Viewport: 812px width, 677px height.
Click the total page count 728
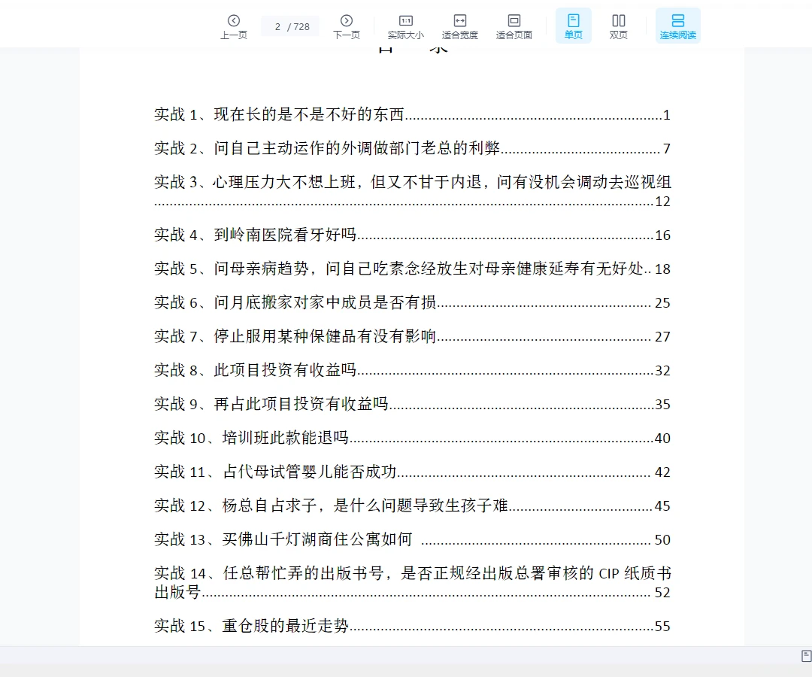click(301, 27)
